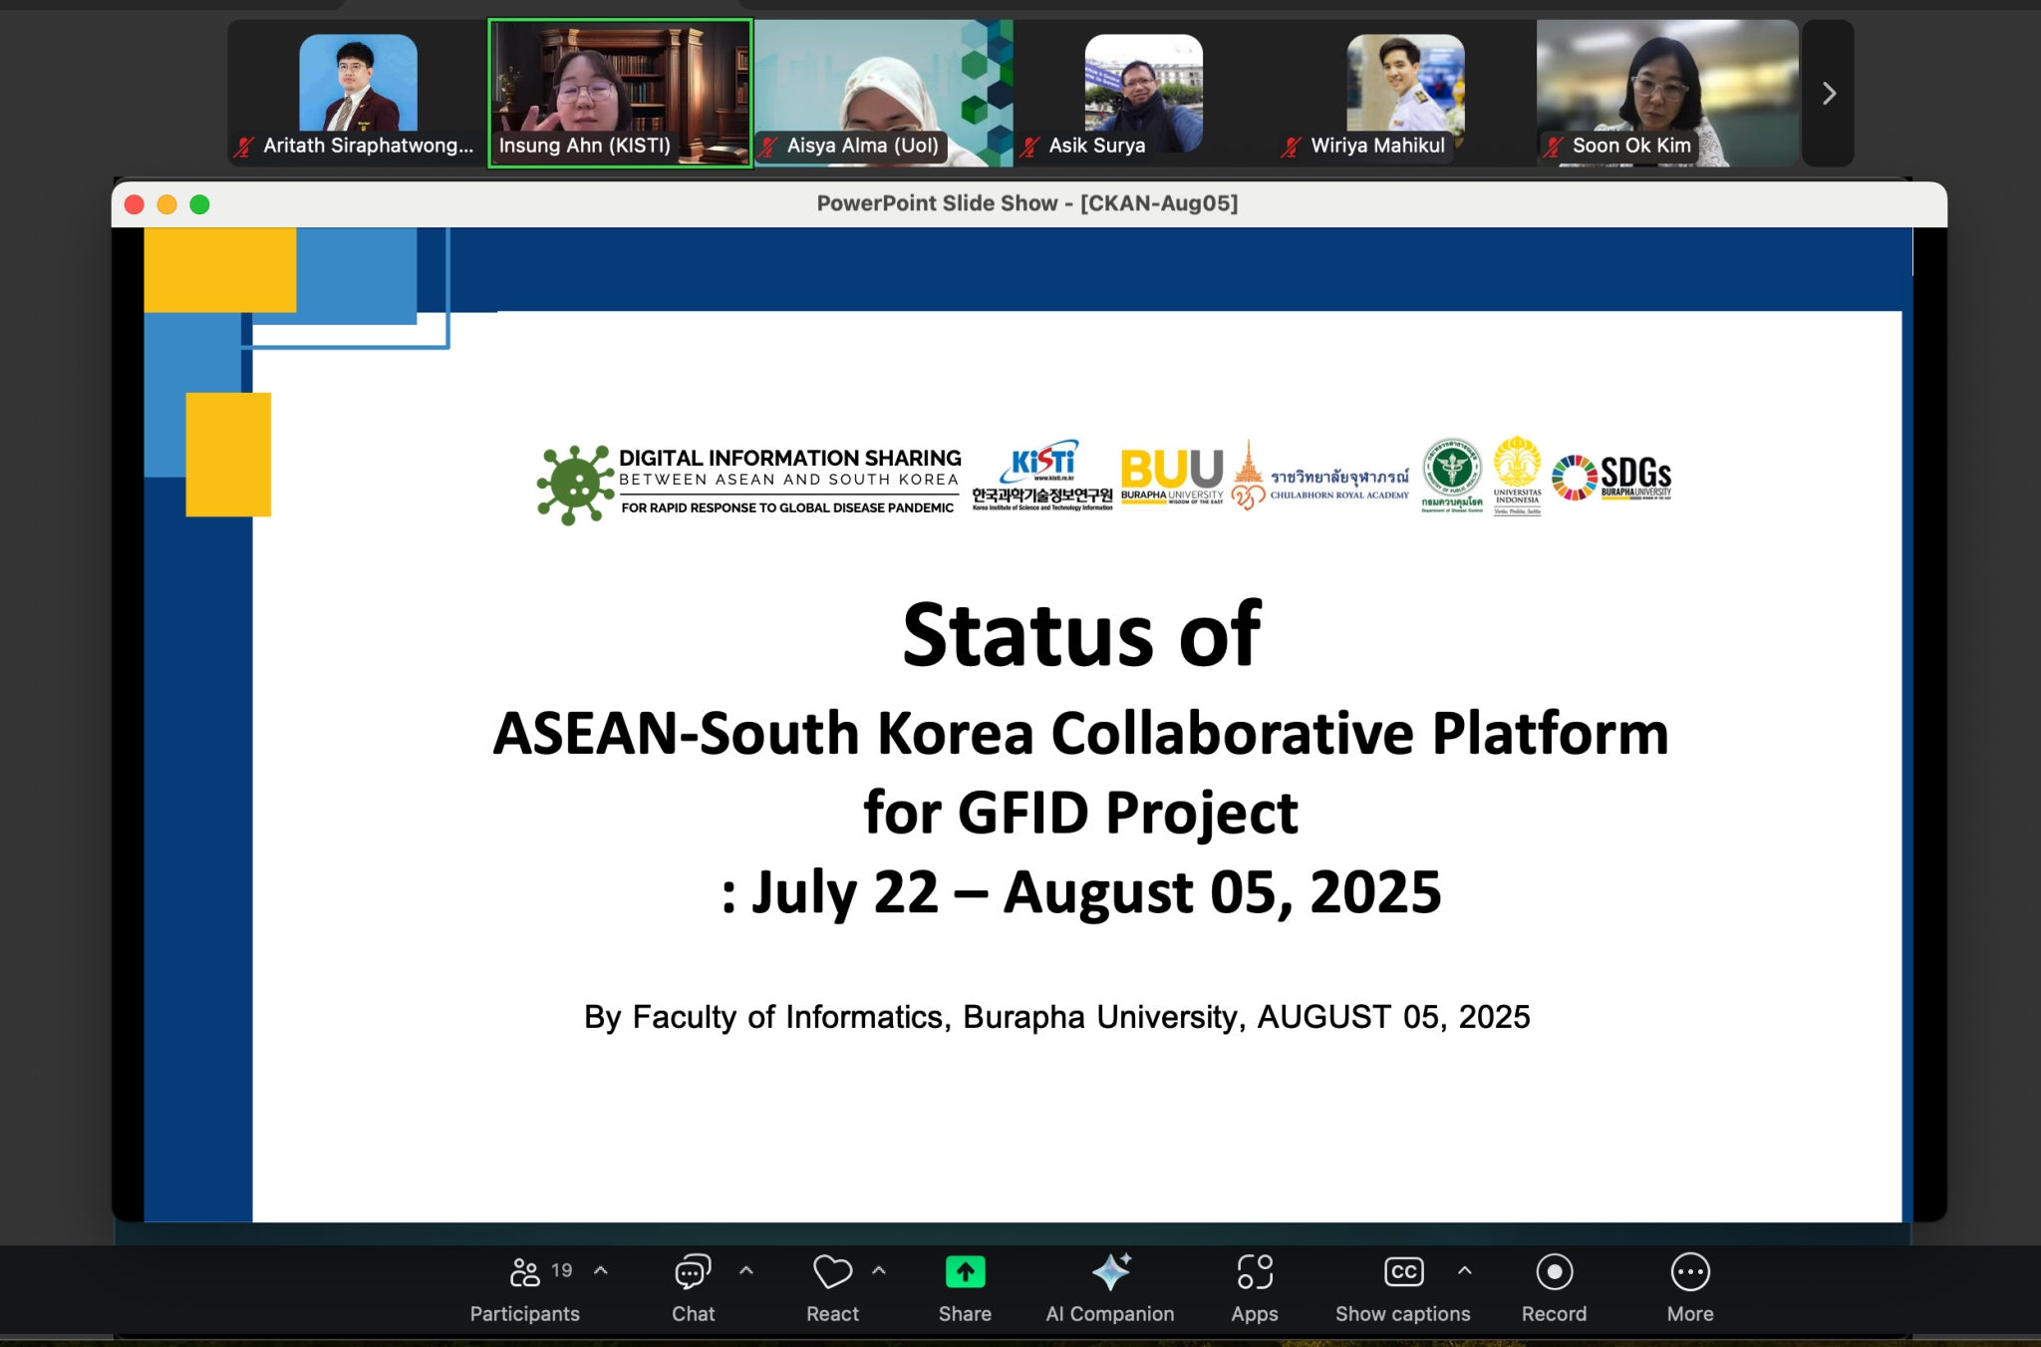Click the Universitas Indonesia logo

pyautogui.click(x=1517, y=476)
